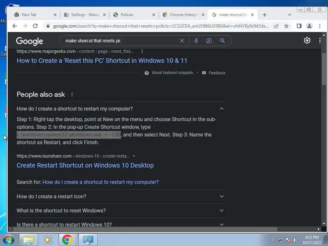This screenshot has height=246, width=328.
Task: Follow the Search for restart my computer link
Action: point(101,182)
